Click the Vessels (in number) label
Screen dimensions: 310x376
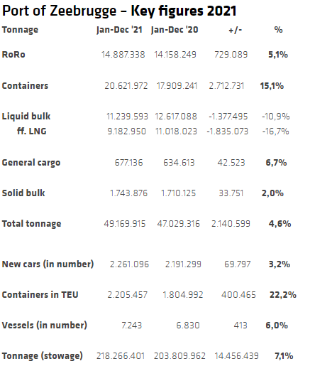tap(45, 326)
